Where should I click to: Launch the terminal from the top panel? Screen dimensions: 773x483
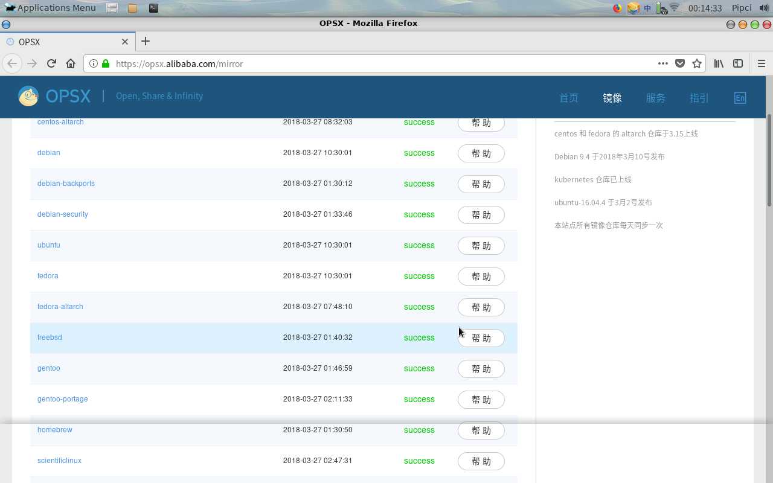(x=153, y=8)
